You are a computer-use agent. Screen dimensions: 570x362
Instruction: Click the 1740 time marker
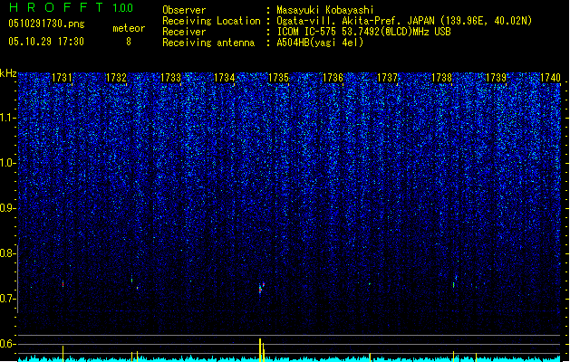click(550, 78)
